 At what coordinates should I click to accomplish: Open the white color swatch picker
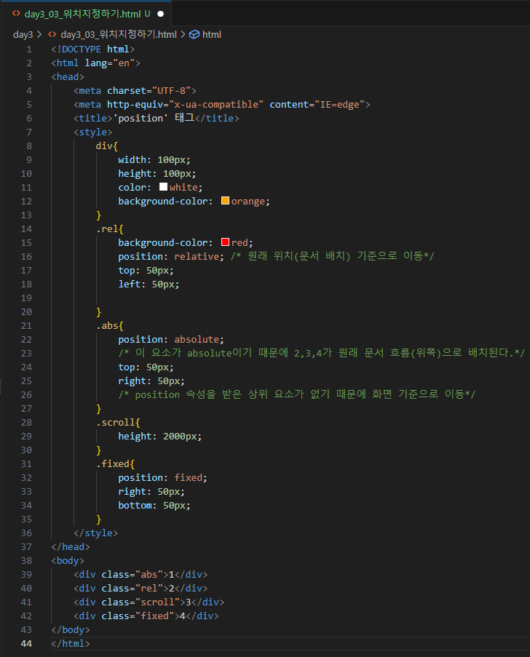click(x=164, y=187)
